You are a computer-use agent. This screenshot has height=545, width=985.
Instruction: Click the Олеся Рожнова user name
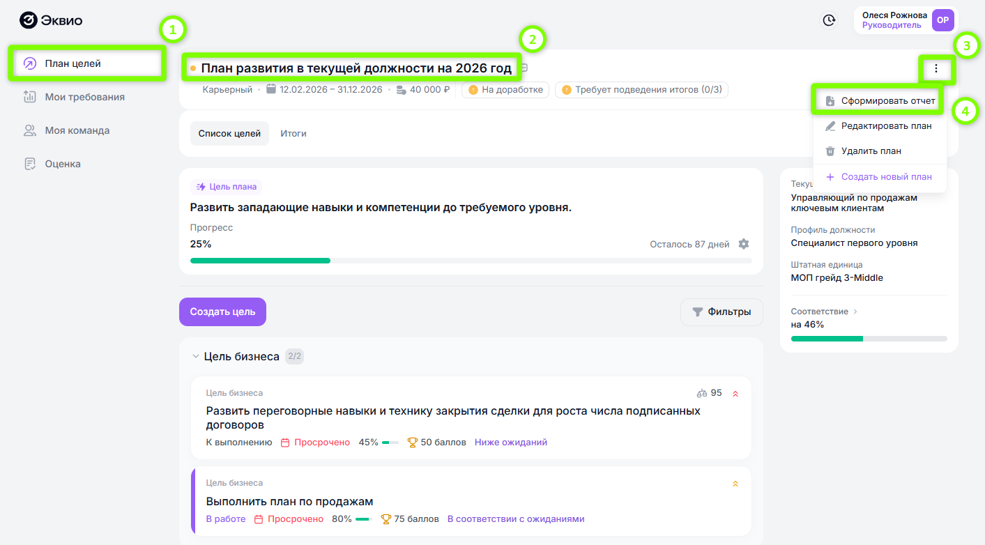(x=894, y=15)
